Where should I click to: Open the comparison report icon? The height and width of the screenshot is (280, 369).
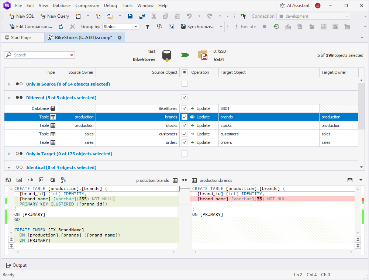[171, 27]
